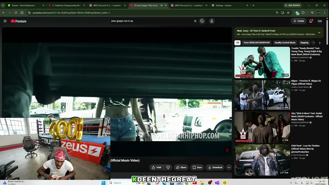Open the Chrome extensions puzzle menu
Viewport: 329px width, 185px height.
303,13
